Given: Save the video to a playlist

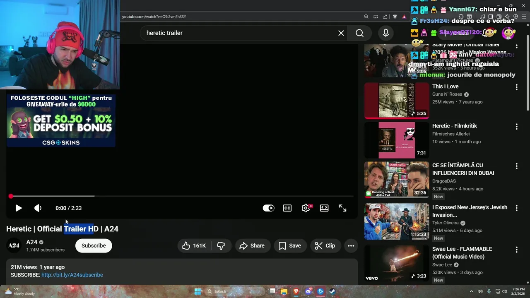Looking at the screenshot, I should pos(290,246).
